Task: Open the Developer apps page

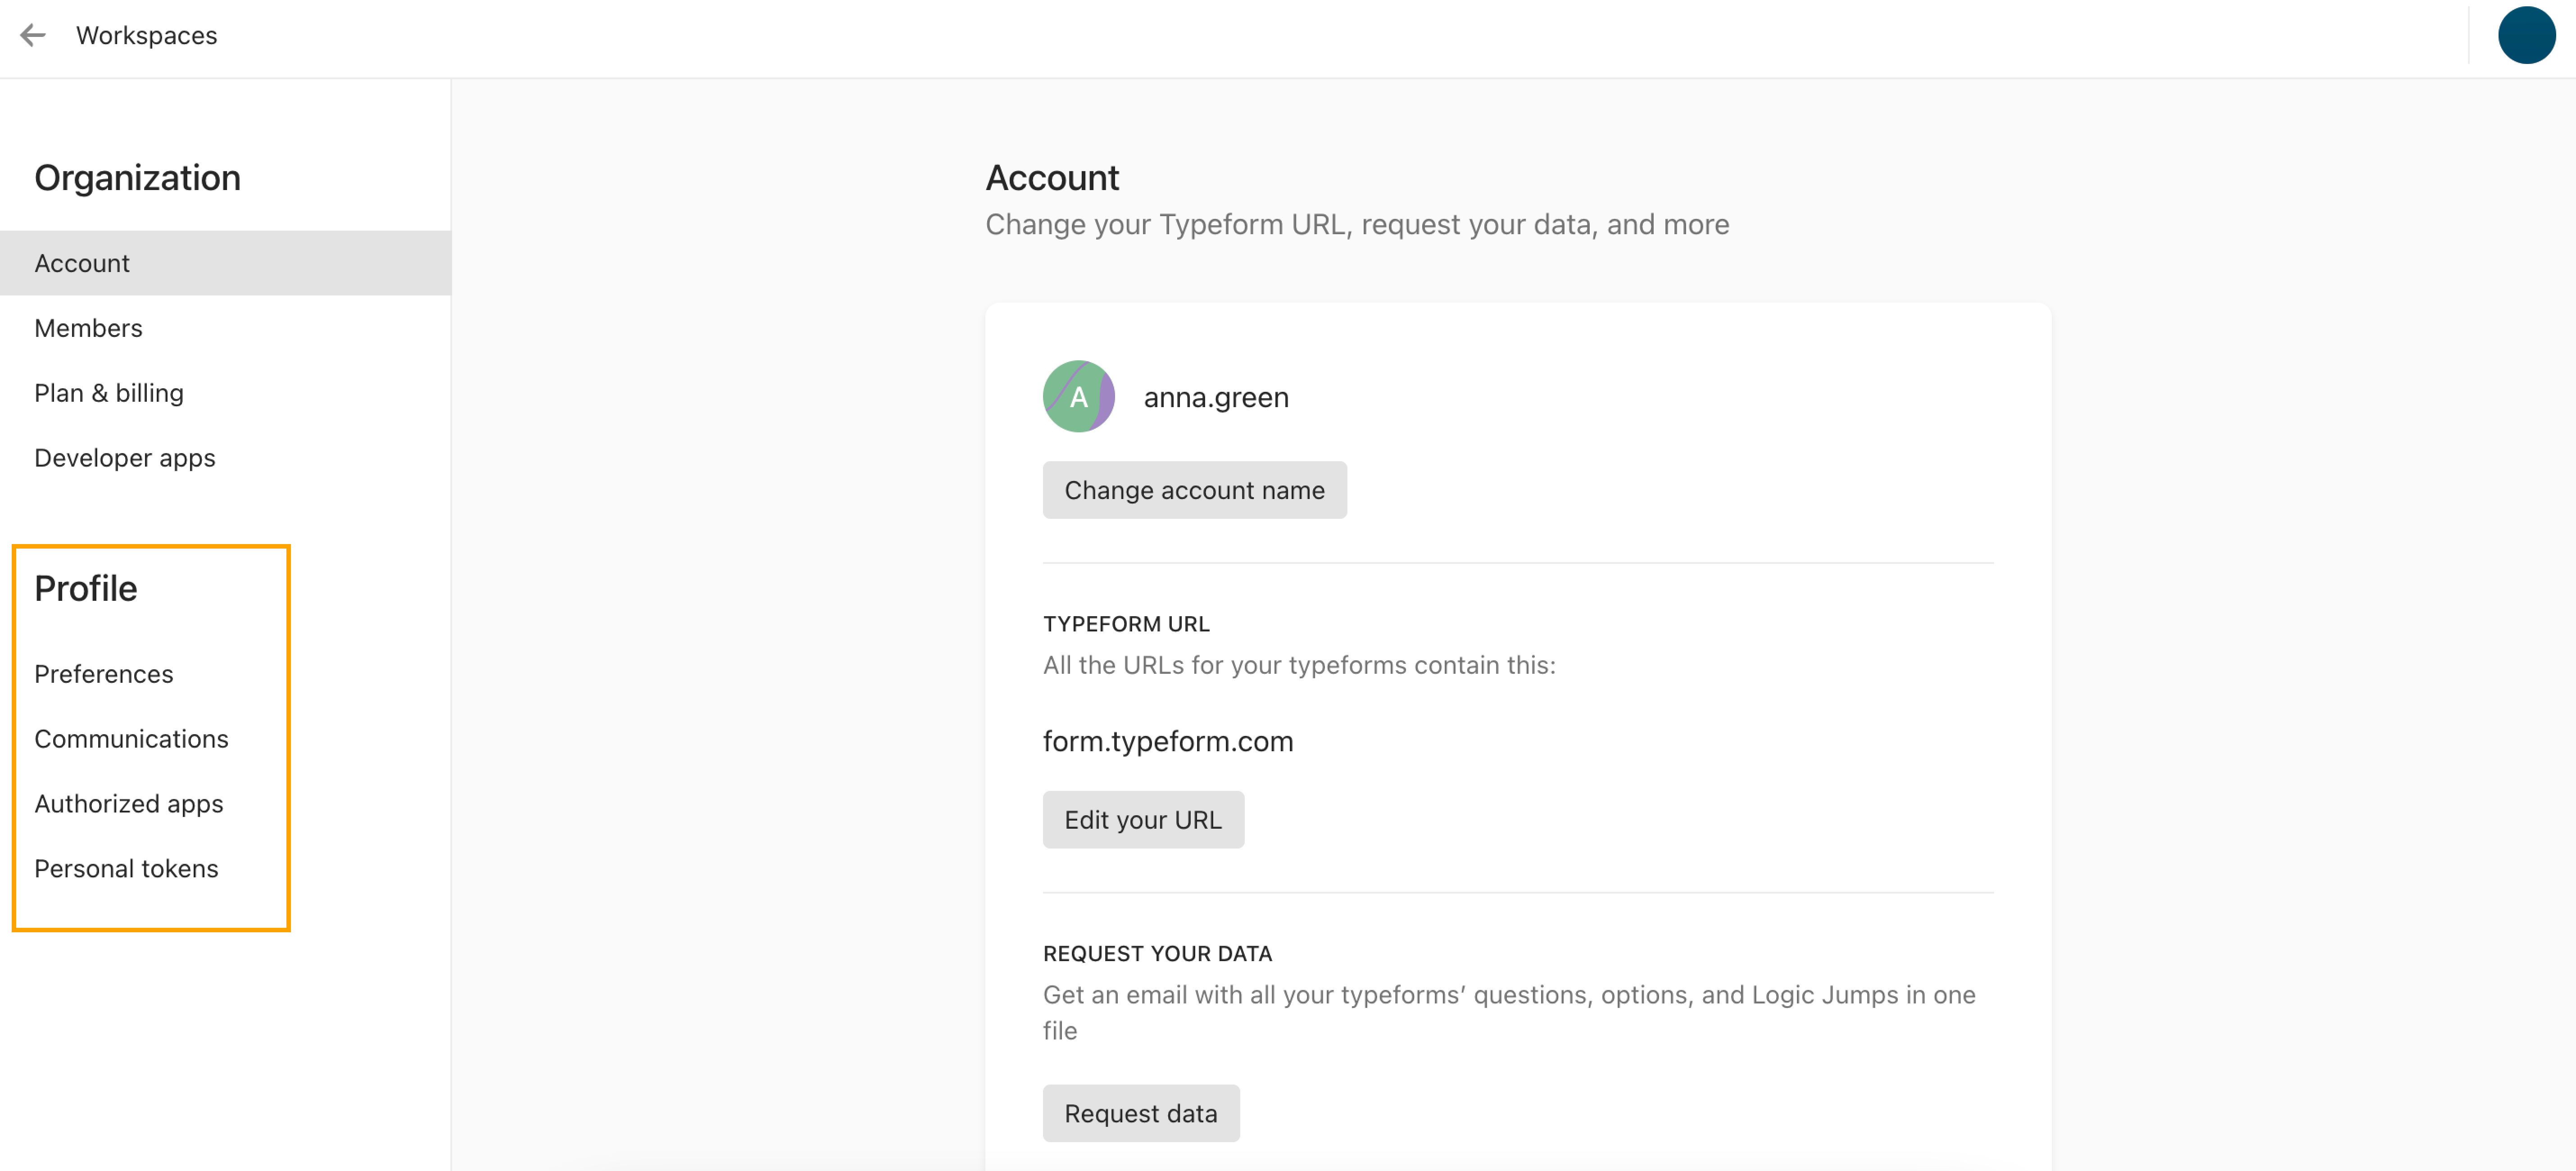Action: point(225,458)
